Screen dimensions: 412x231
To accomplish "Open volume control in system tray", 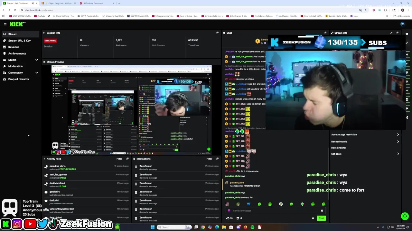I will 392,227.
